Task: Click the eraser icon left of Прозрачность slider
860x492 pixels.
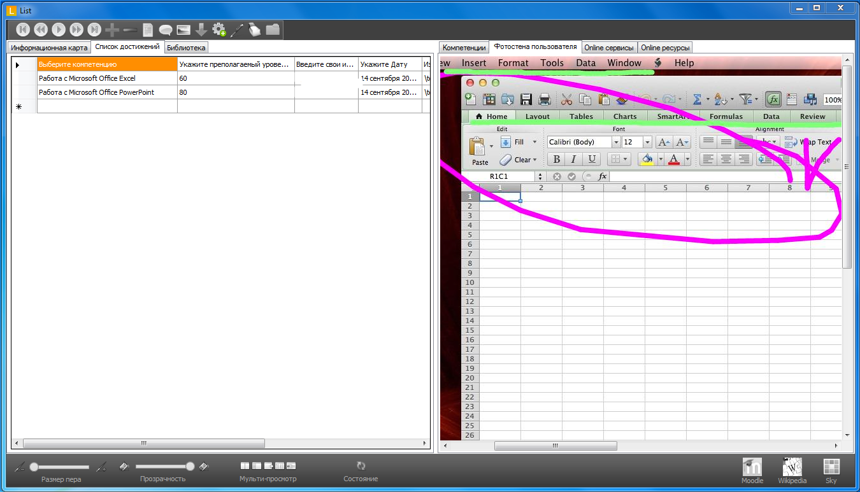Action: click(125, 467)
